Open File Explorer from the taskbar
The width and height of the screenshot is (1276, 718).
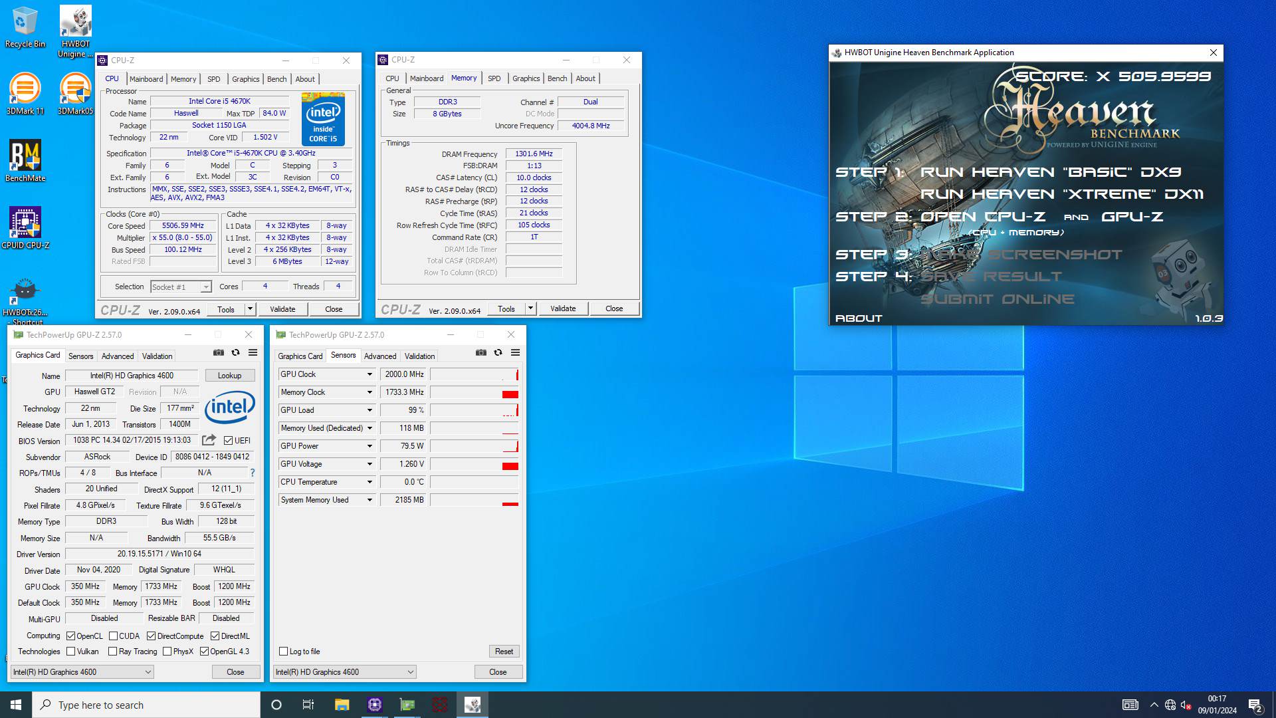tap(342, 705)
